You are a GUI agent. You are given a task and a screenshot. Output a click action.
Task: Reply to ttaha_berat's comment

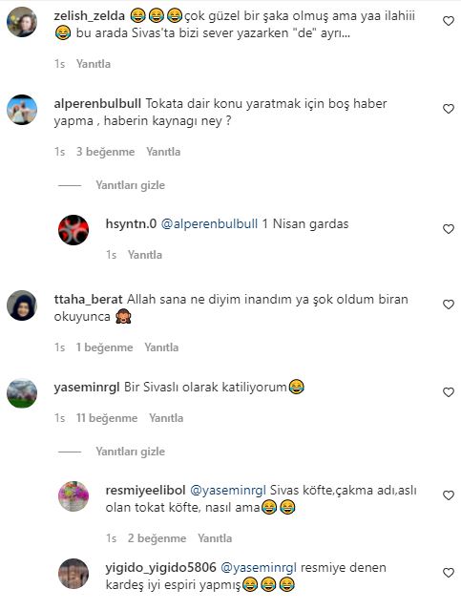161,347
